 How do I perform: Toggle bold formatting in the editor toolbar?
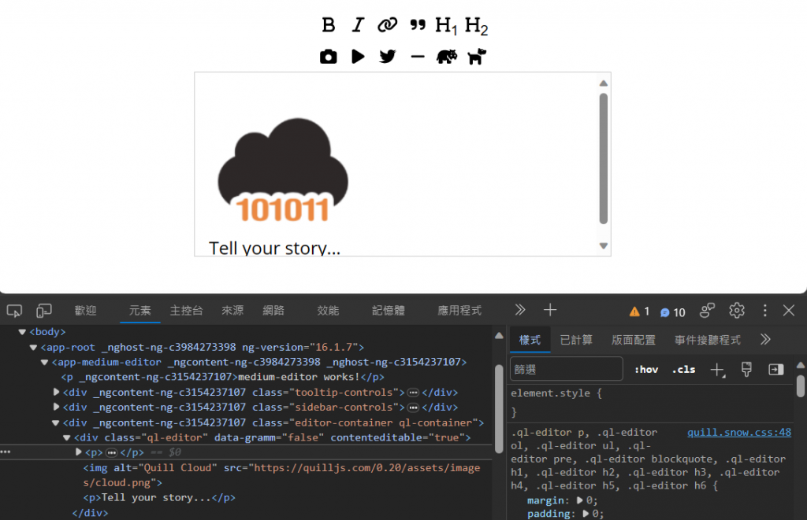point(329,25)
